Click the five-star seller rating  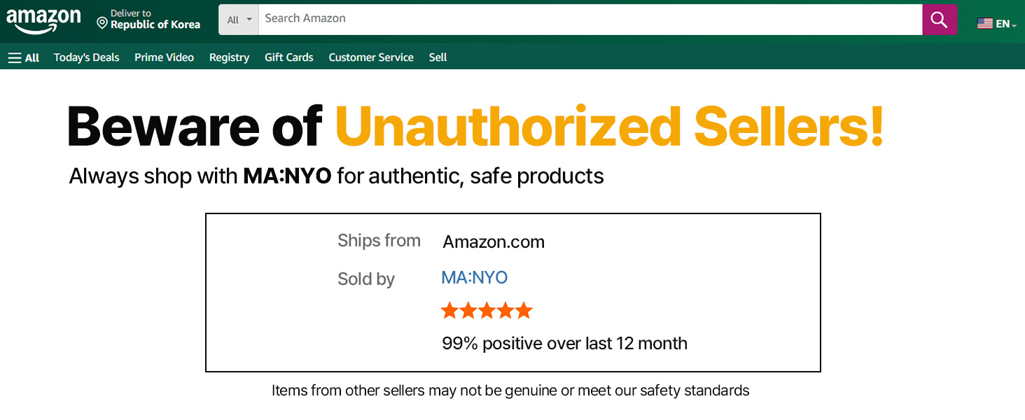pos(487,311)
